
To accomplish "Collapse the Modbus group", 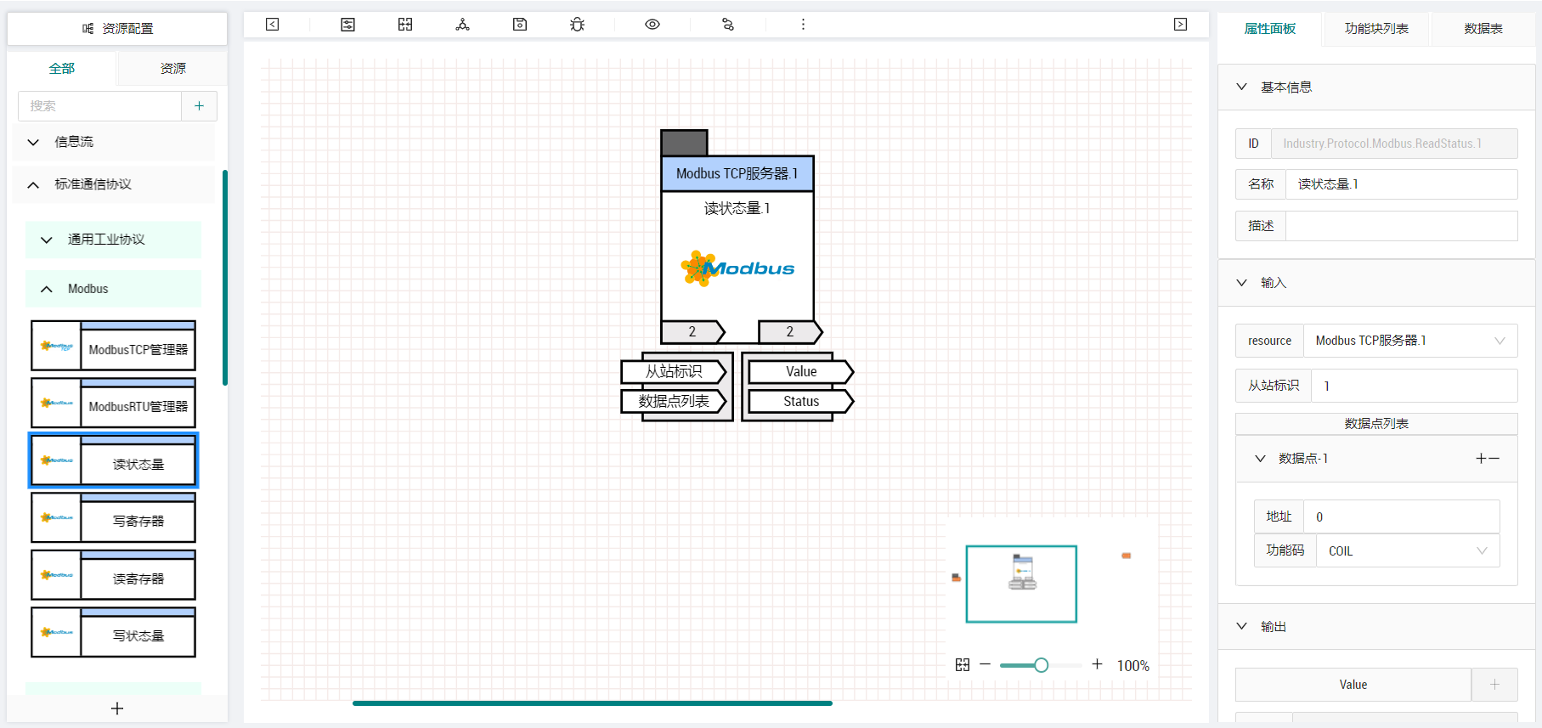I will pos(114,289).
